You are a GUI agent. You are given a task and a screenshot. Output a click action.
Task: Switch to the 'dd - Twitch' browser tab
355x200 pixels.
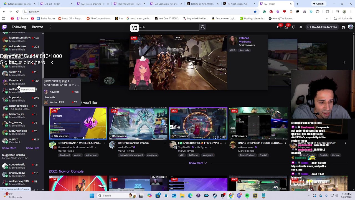56,4
